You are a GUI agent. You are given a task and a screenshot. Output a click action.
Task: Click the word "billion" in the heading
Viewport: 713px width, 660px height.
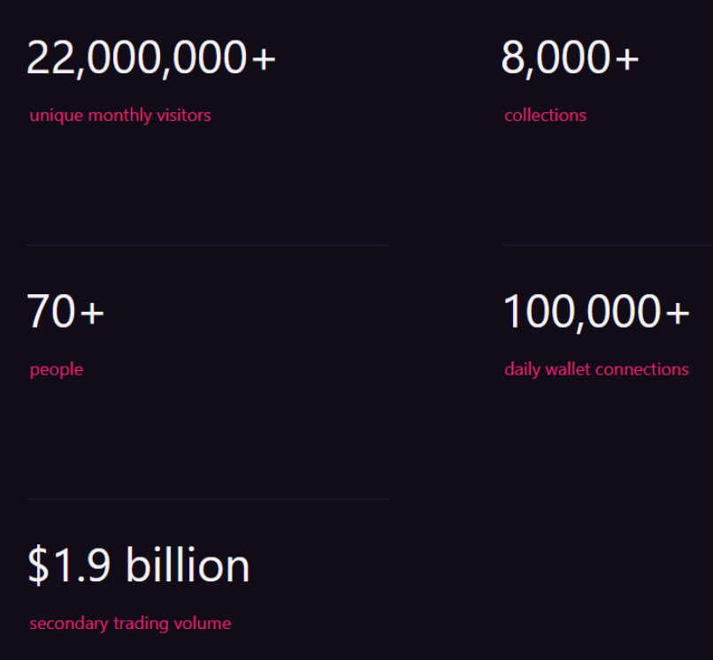tap(188, 565)
